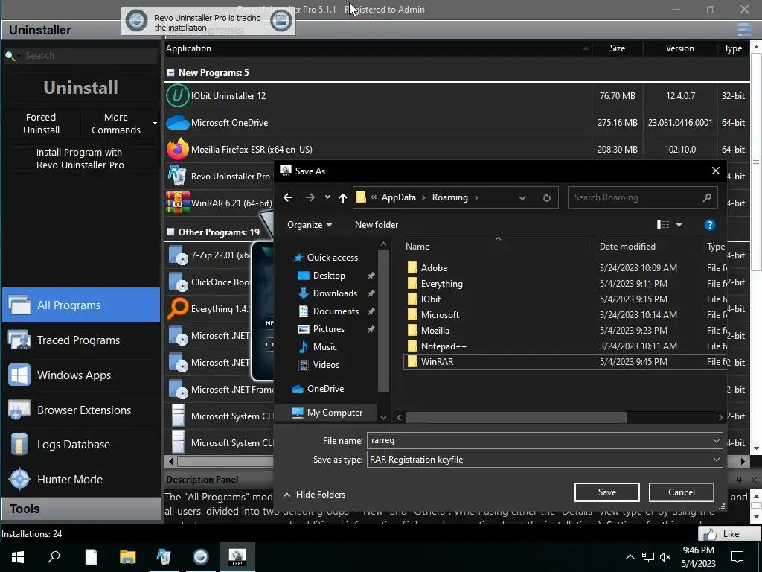
Task: Select Revo Uninstaller Pro list icon
Action: pyautogui.click(x=177, y=176)
